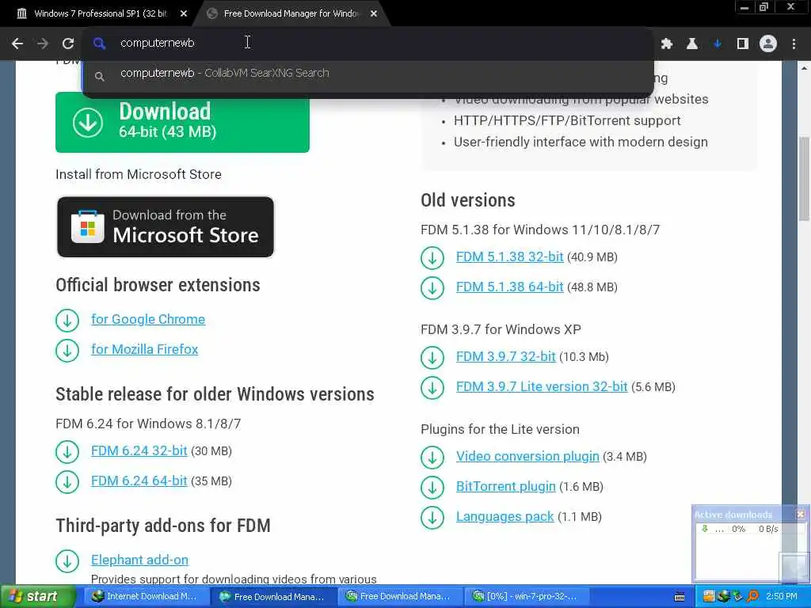Click the download arrow icon beside FDM 5.1.38 64-bit
This screenshot has width=811, height=608.
[x=432, y=287]
